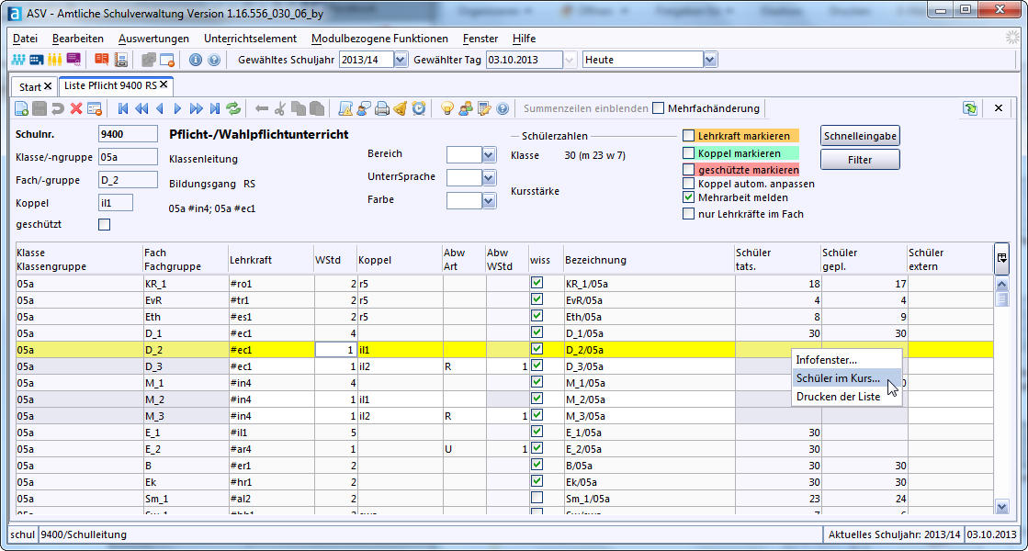This screenshot has width=1028, height=551.
Task: Select the KR_1 Fach cell
Action: click(x=185, y=284)
